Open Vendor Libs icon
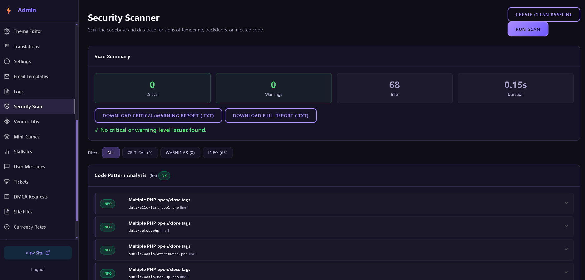The width and height of the screenshot is (585, 280). coord(7,122)
